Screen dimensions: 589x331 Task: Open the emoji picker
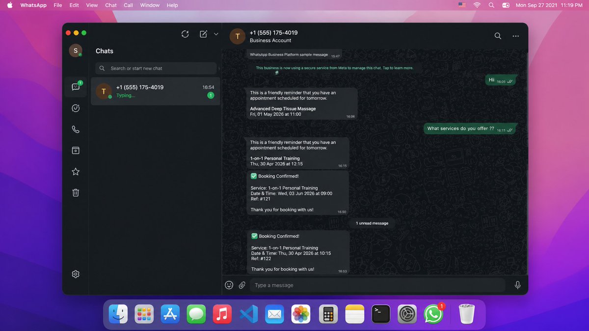(x=229, y=285)
